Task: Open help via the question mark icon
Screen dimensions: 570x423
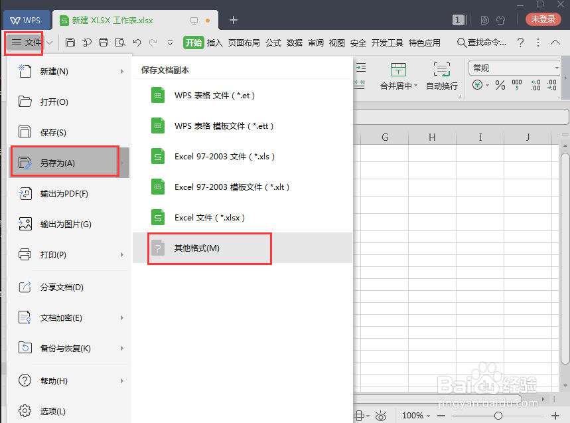Action: pos(520,42)
